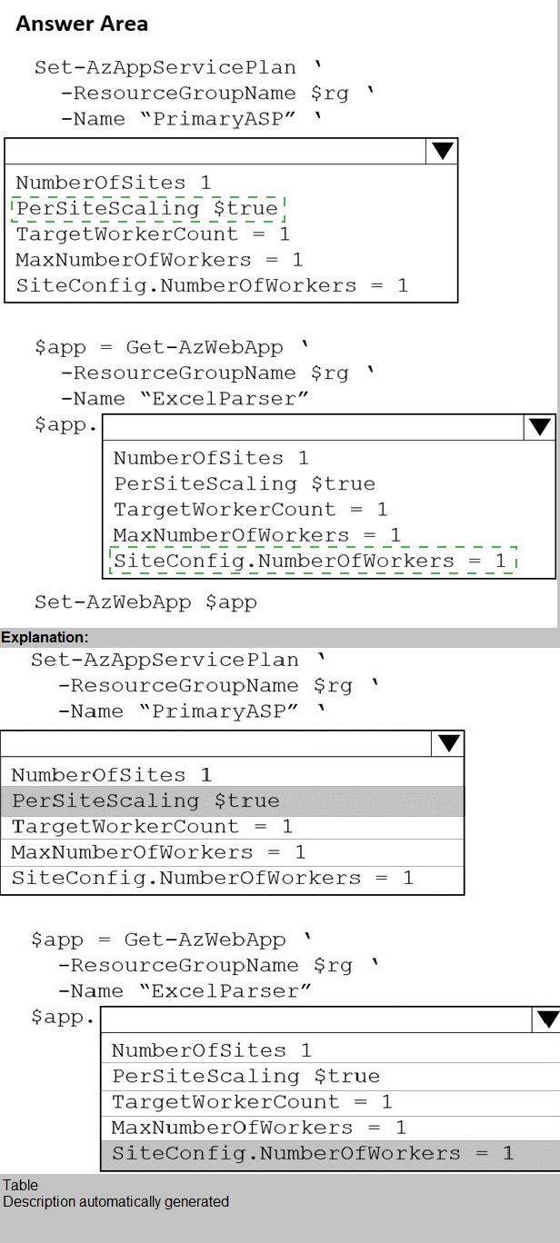Open the first Answer Area dropdown arrow
560x1243 pixels.
click(442, 151)
